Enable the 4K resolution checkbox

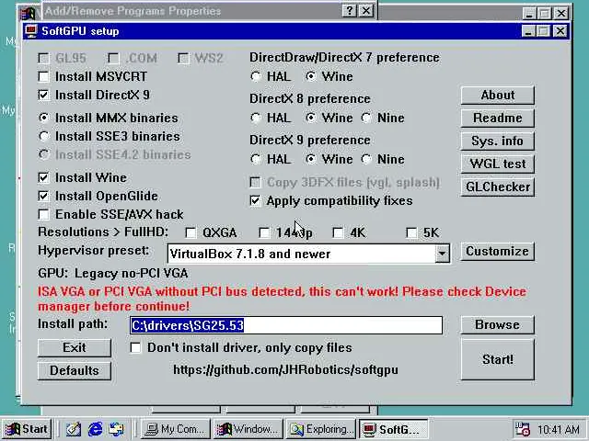[338, 232]
